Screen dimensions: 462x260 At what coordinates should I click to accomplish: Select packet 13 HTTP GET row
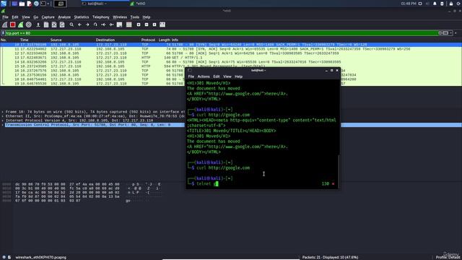click(x=231, y=58)
